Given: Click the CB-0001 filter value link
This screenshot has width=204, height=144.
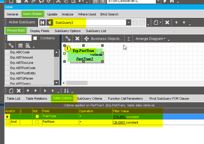Looking at the screenshot, I should pyautogui.click(x=119, y=122).
